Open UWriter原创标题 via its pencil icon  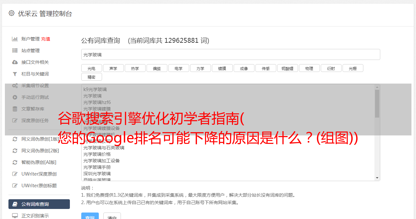pos(15,186)
